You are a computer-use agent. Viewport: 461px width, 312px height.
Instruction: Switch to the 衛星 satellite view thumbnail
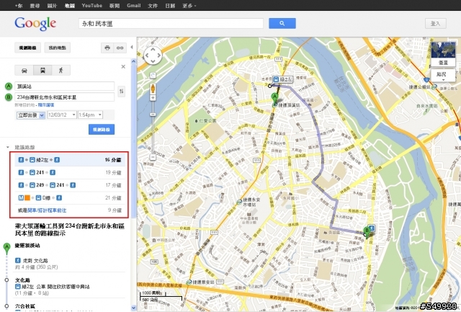pos(443,54)
